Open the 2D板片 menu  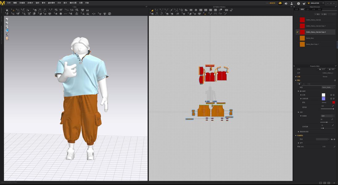point(30,3)
